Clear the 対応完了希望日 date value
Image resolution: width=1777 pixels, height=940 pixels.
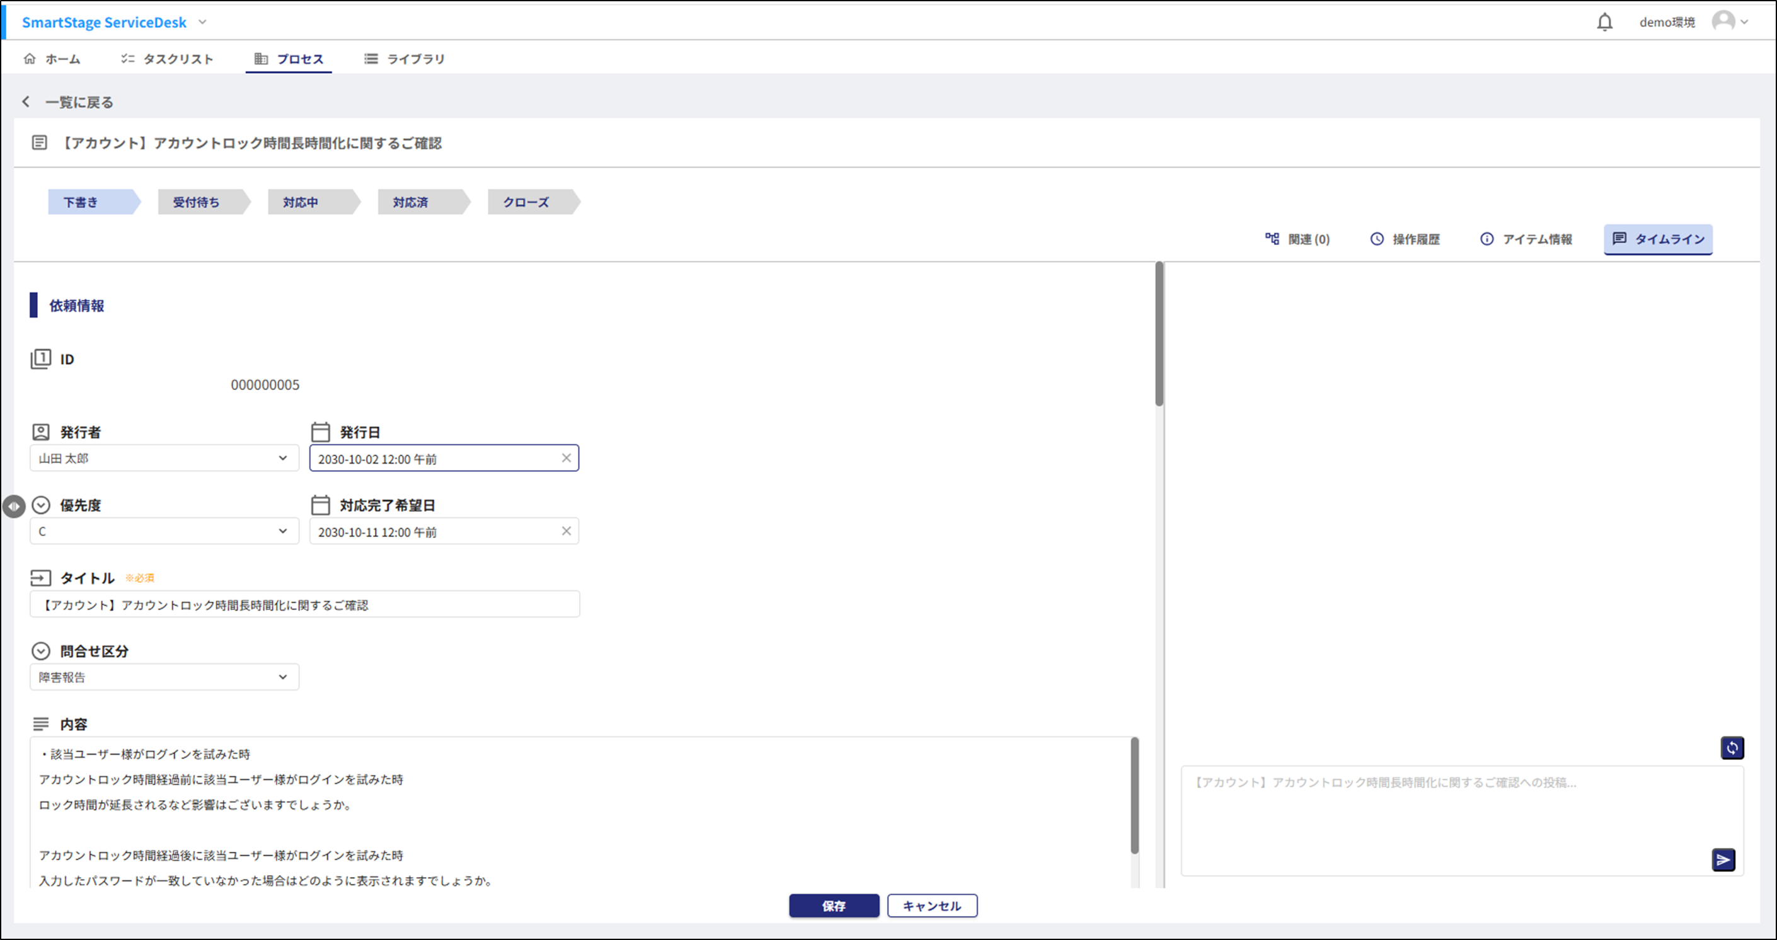[x=566, y=531]
